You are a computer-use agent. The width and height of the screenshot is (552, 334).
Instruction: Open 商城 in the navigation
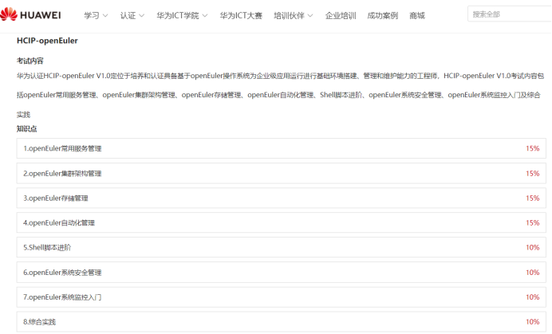pyautogui.click(x=417, y=15)
